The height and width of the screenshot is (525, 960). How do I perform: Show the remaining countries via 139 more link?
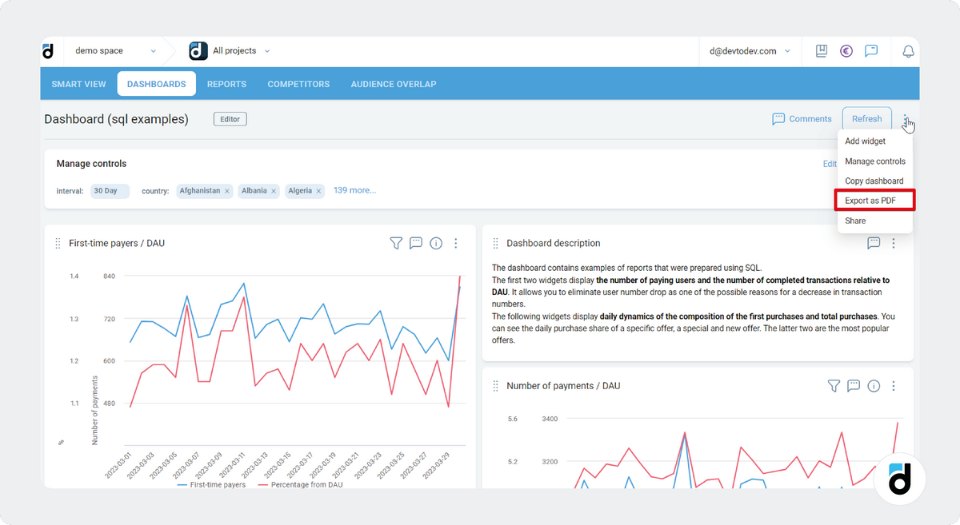click(354, 189)
